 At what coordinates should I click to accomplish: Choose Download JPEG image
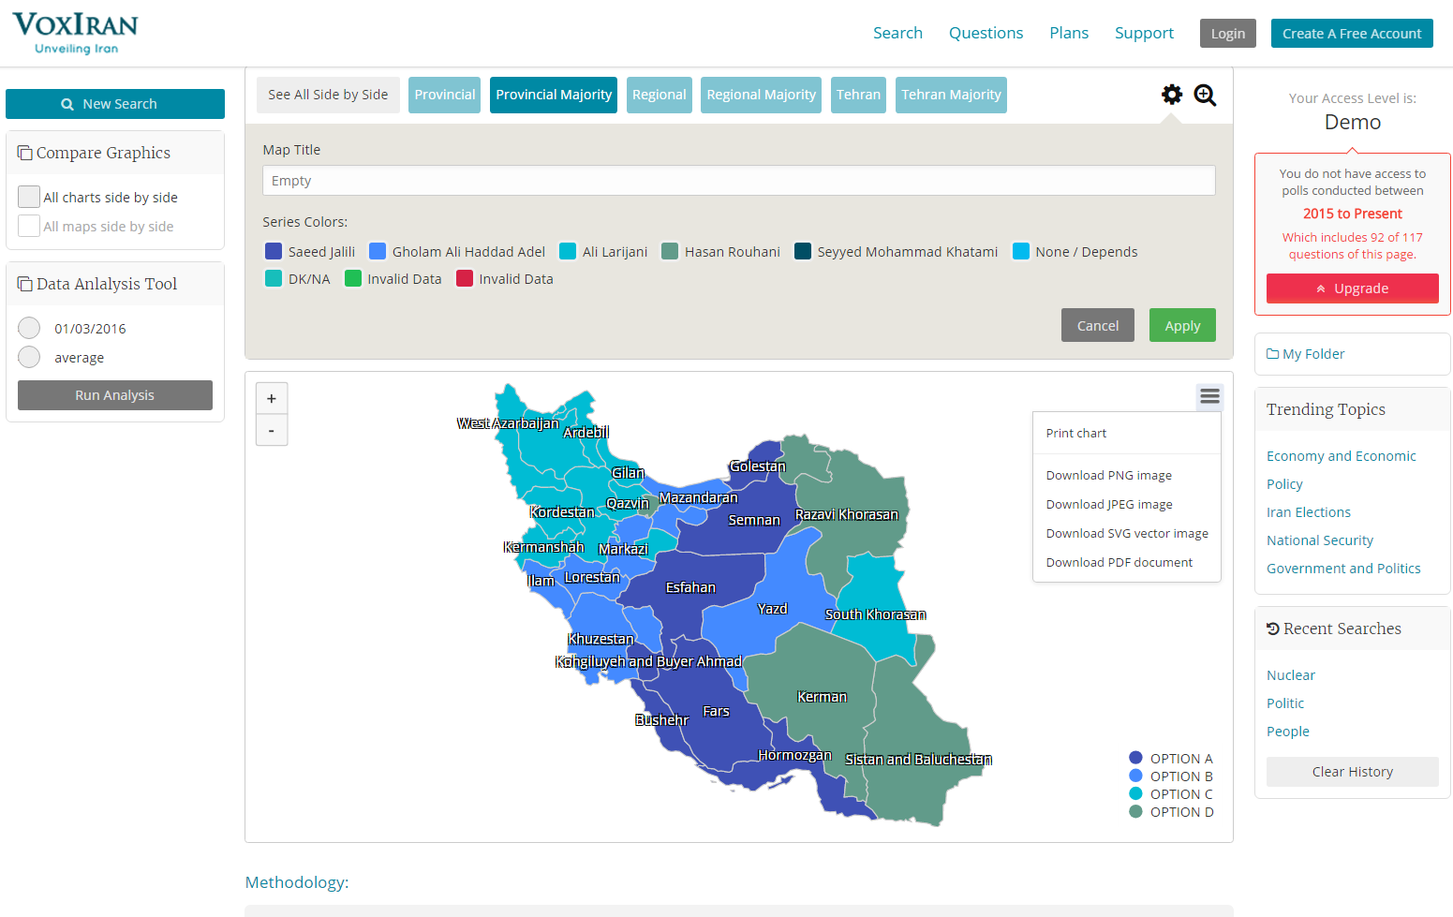1127,504
